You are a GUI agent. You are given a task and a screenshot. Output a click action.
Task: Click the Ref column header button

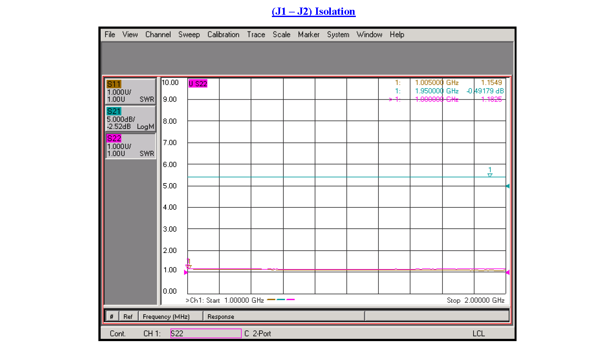[x=128, y=316]
